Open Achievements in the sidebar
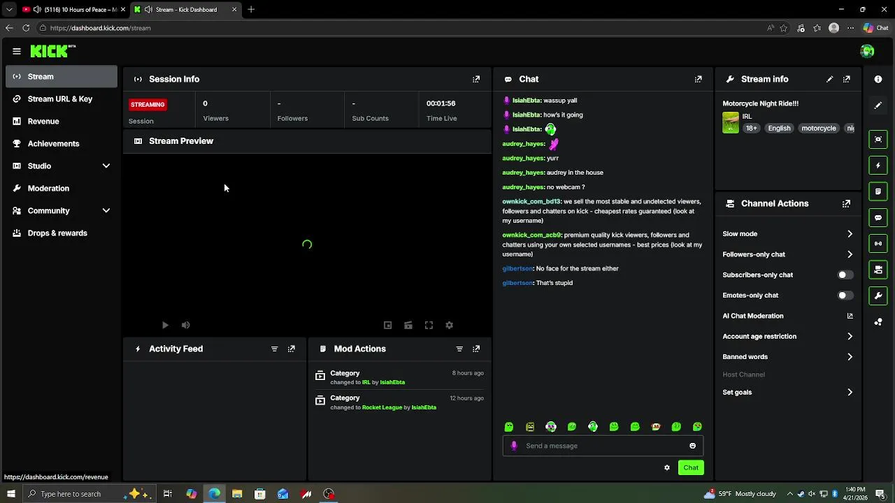This screenshot has width=895, height=503. pyautogui.click(x=62, y=144)
